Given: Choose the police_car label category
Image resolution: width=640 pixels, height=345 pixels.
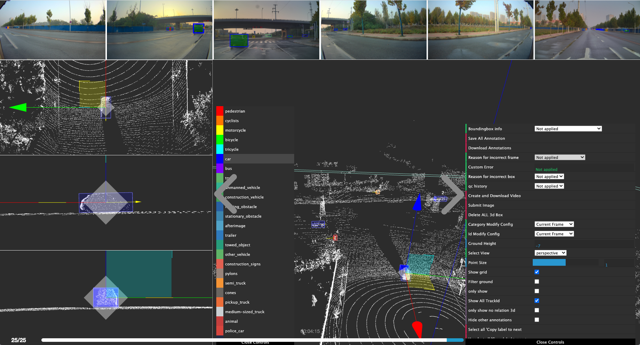Looking at the screenshot, I should tap(234, 331).
